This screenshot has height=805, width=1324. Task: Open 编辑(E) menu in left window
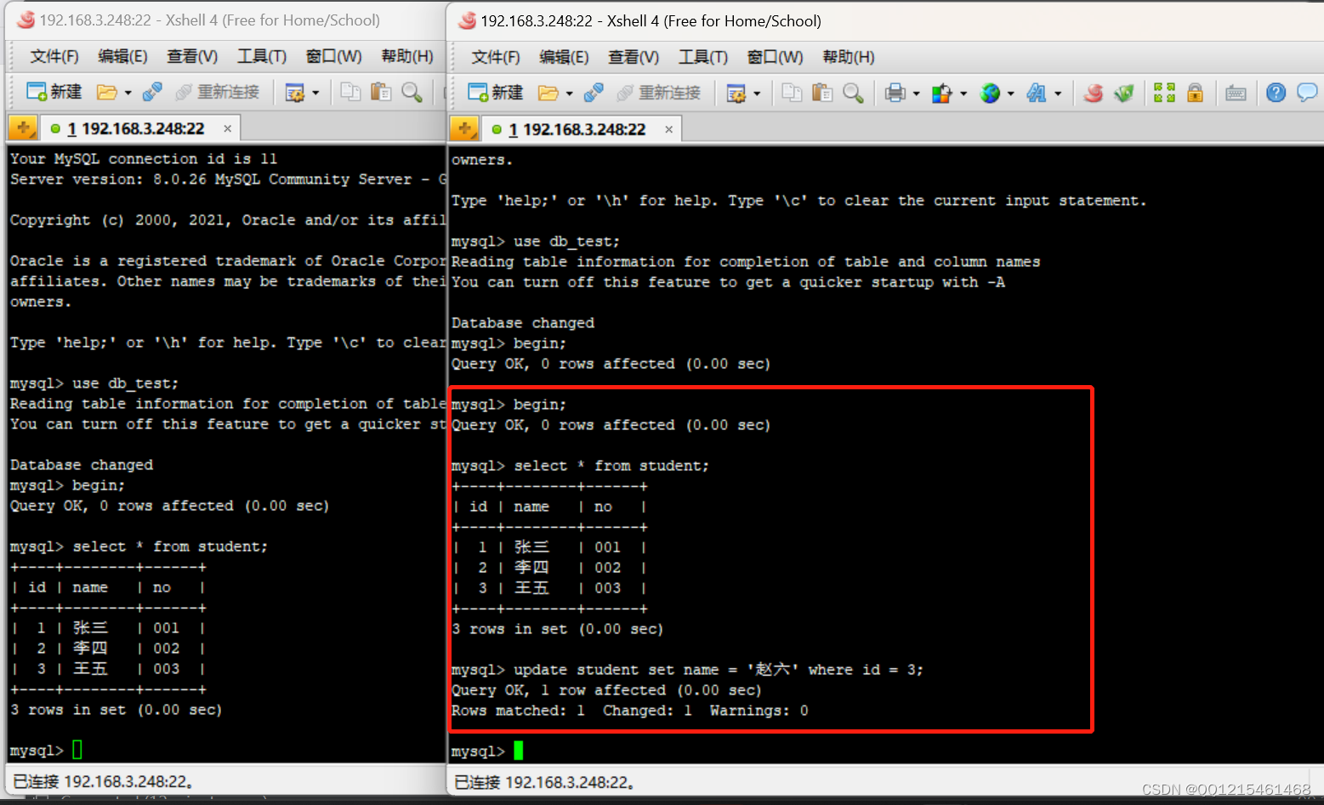(x=122, y=56)
